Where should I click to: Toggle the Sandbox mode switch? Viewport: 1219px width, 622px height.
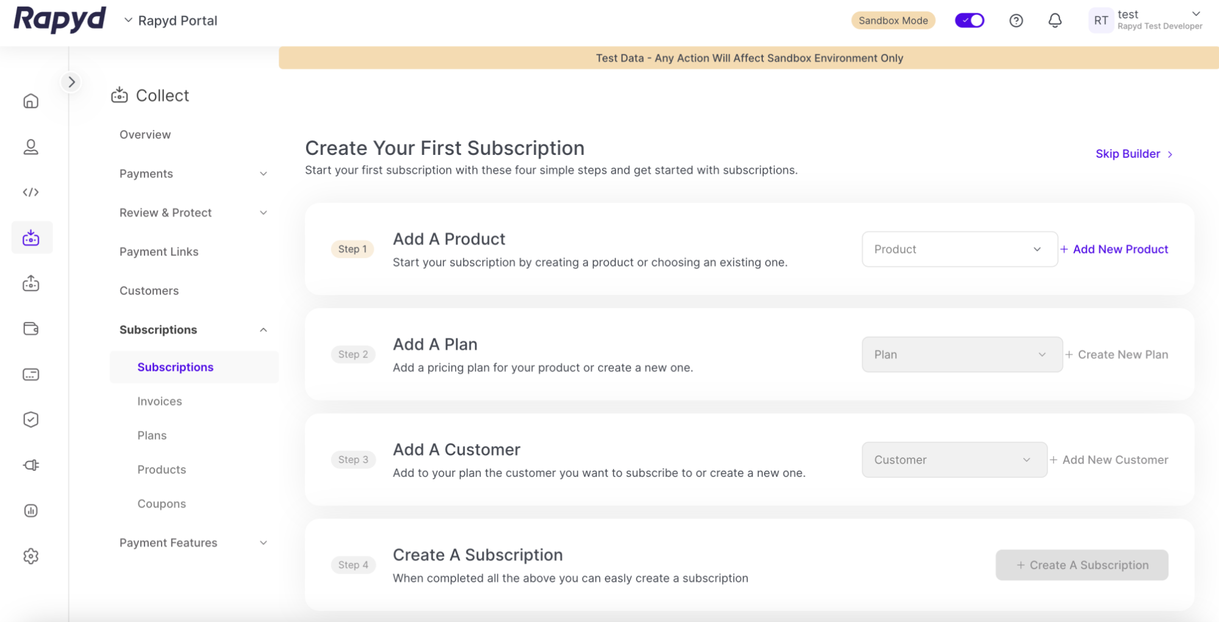pos(969,20)
